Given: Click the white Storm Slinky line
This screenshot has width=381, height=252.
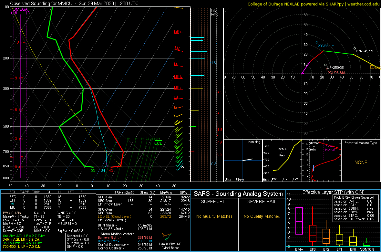Looking at the screenshot, I should coord(248,160).
